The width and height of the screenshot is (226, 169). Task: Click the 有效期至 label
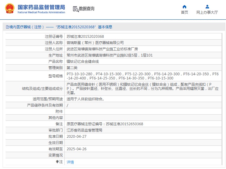coord(56,149)
